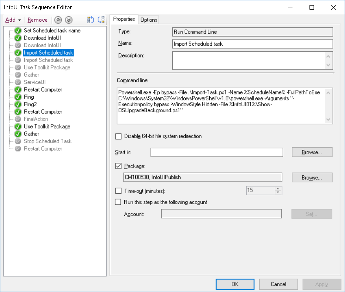The image size is (345, 292).
Task: Click gray icon of disabled Download InfoUI step
Action: [x=18, y=45]
